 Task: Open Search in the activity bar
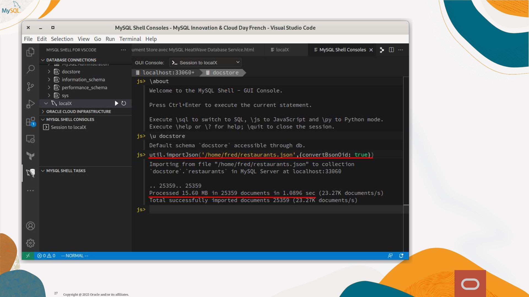click(30, 69)
